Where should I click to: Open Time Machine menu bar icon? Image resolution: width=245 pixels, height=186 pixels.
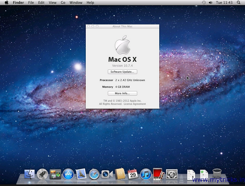pos(204,3)
